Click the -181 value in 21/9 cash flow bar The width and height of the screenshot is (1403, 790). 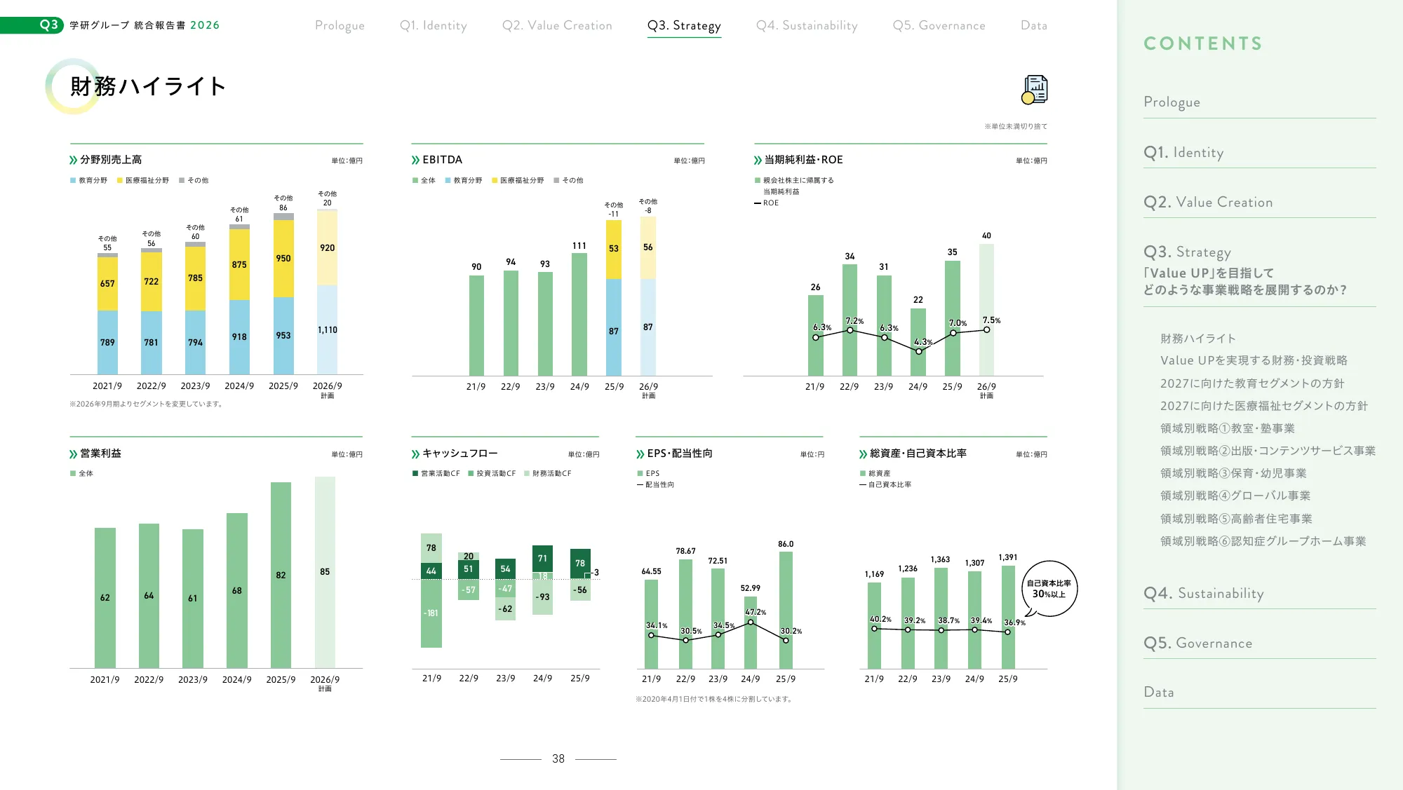431,613
